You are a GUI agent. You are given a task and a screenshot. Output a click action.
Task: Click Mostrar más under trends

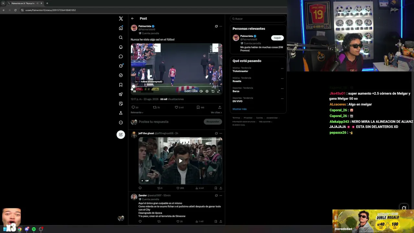[x=239, y=109]
